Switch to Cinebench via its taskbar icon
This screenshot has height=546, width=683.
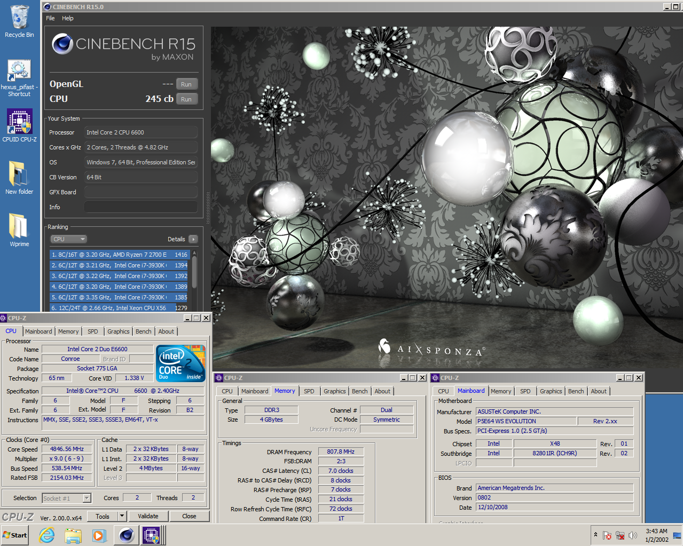127,535
